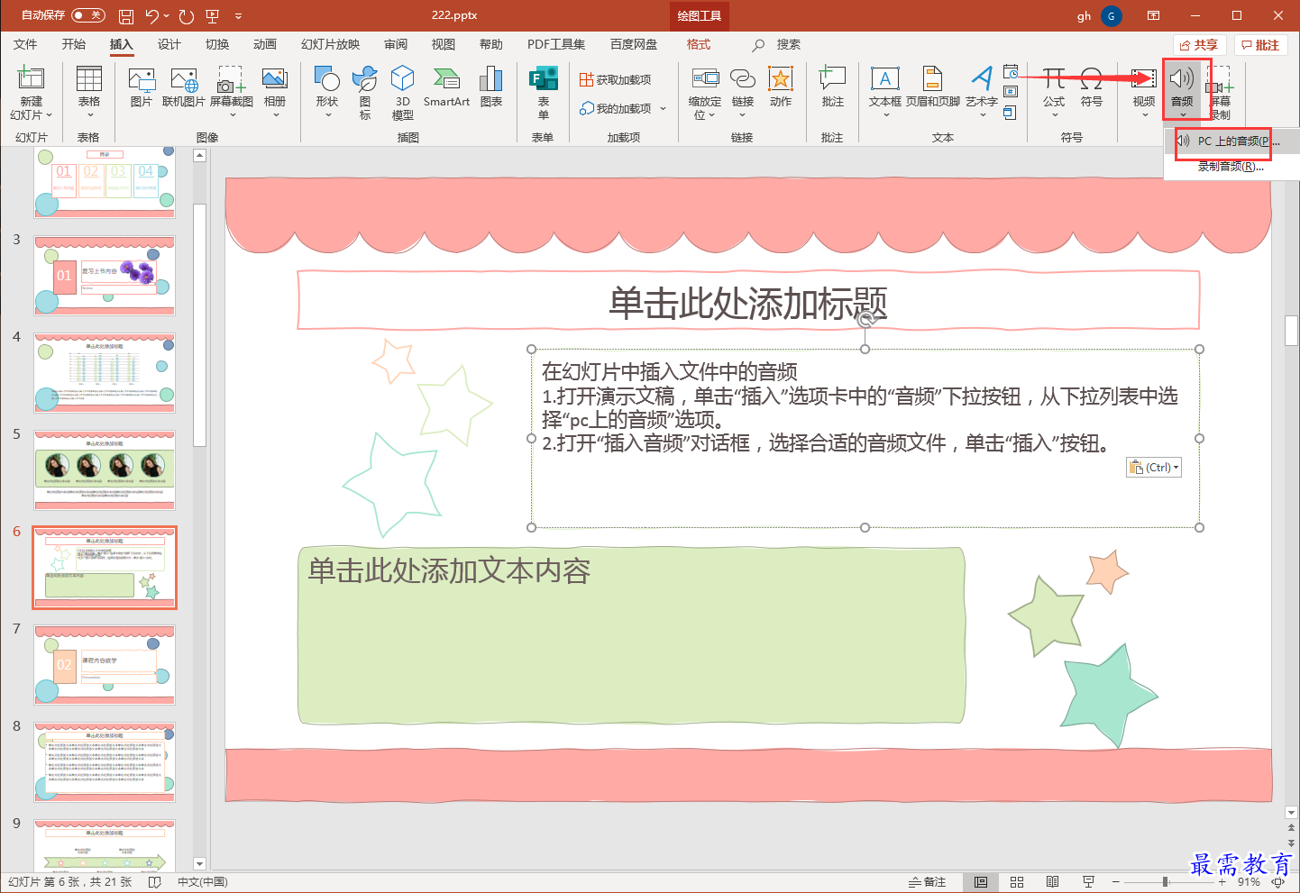This screenshot has height=893, width=1300.
Task: Click the Equation (公式) icon
Action: click(x=1054, y=79)
